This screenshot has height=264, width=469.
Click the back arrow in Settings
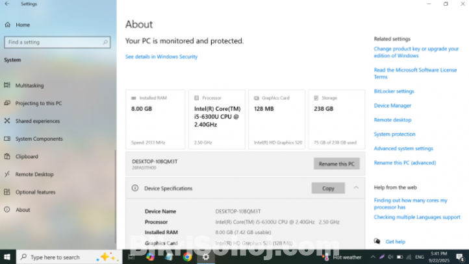(7, 4)
